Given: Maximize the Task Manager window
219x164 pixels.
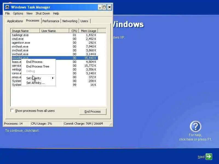Looking at the screenshot, I should [x=104, y=7].
